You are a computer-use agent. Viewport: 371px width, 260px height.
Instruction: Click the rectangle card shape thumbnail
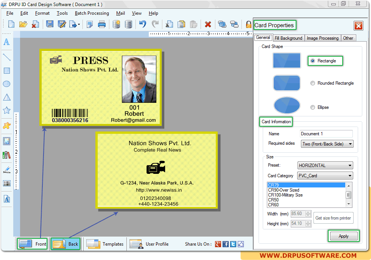click(x=287, y=60)
